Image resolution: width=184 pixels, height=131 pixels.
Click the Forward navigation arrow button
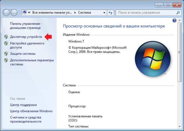tap(14, 13)
